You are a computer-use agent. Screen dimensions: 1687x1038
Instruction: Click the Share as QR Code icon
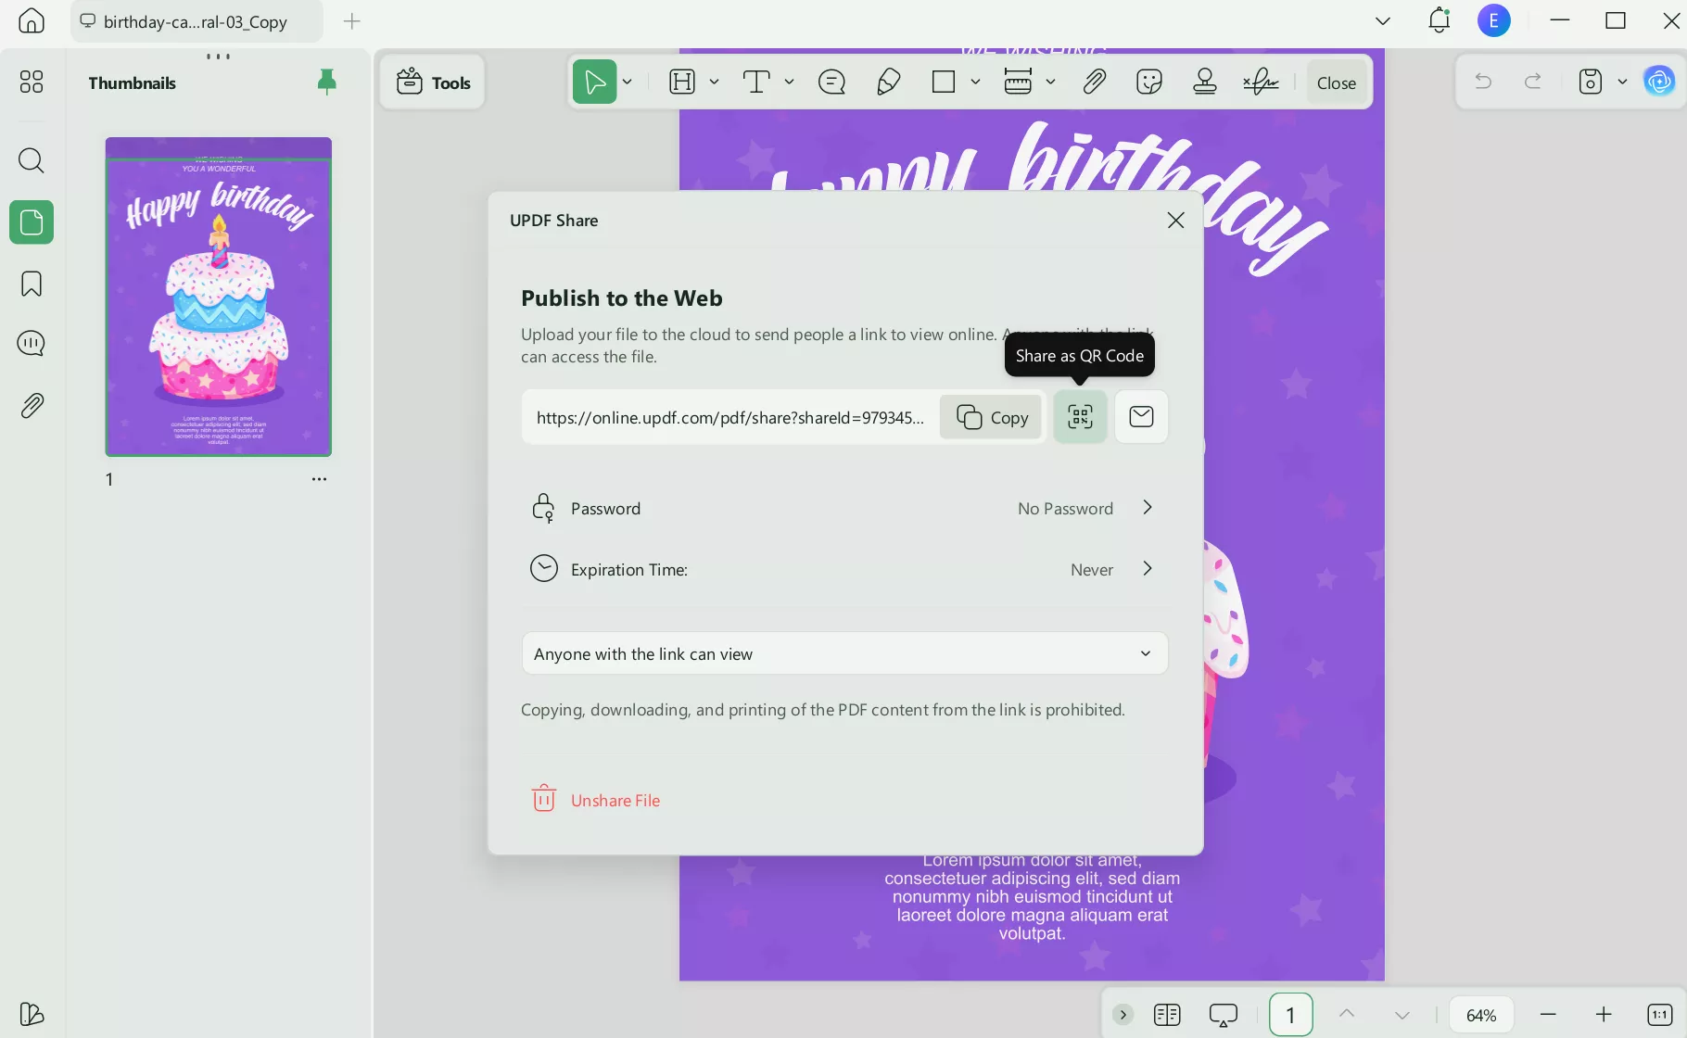(x=1080, y=417)
